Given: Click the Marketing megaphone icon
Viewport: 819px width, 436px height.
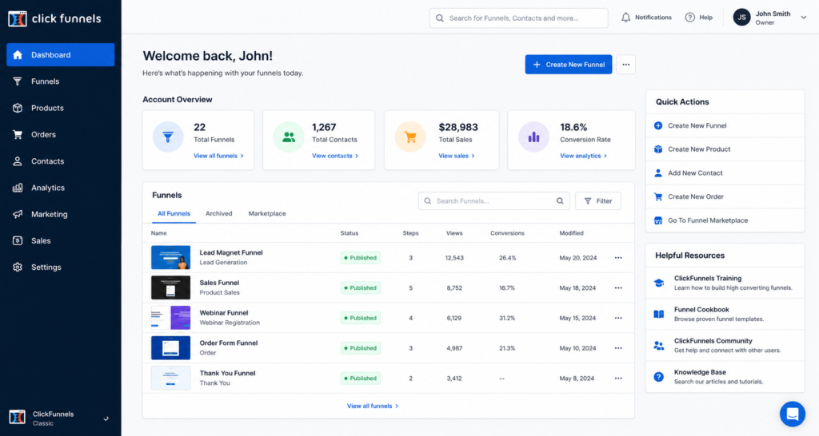Looking at the screenshot, I should tap(18, 214).
